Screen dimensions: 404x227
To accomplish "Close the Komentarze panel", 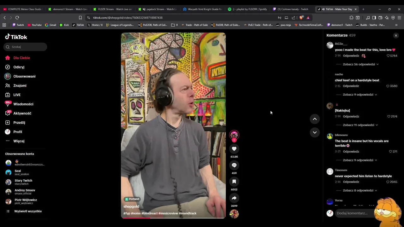I will click(396, 36).
